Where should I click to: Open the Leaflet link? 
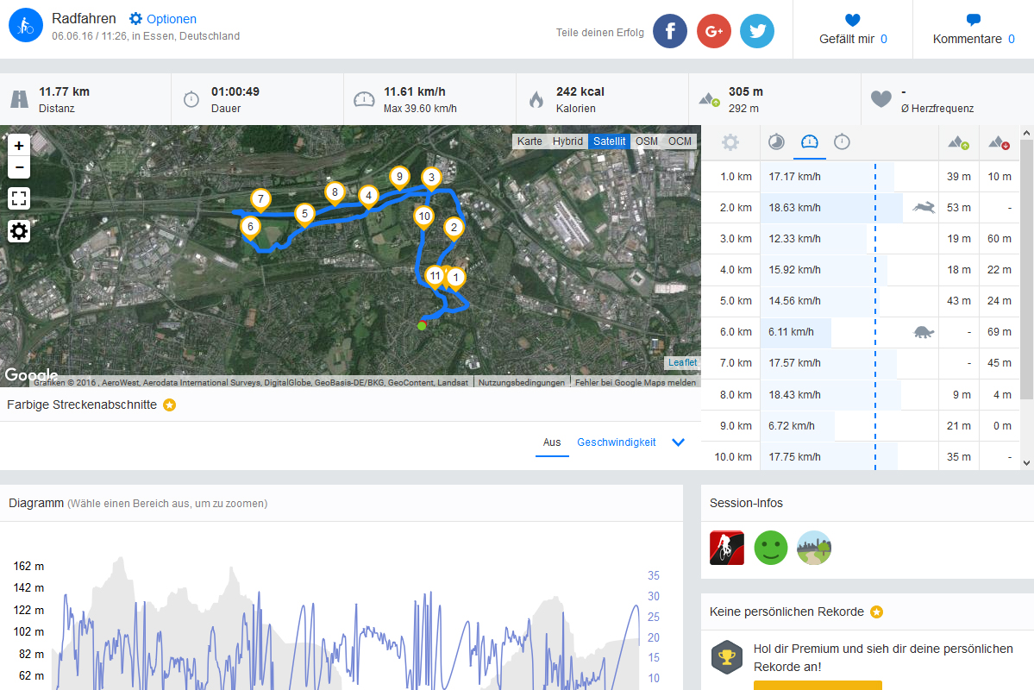(682, 363)
